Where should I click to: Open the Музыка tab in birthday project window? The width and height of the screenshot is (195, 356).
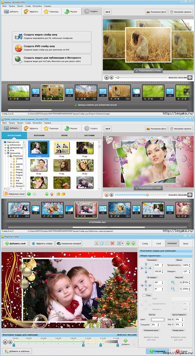coord(71,128)
